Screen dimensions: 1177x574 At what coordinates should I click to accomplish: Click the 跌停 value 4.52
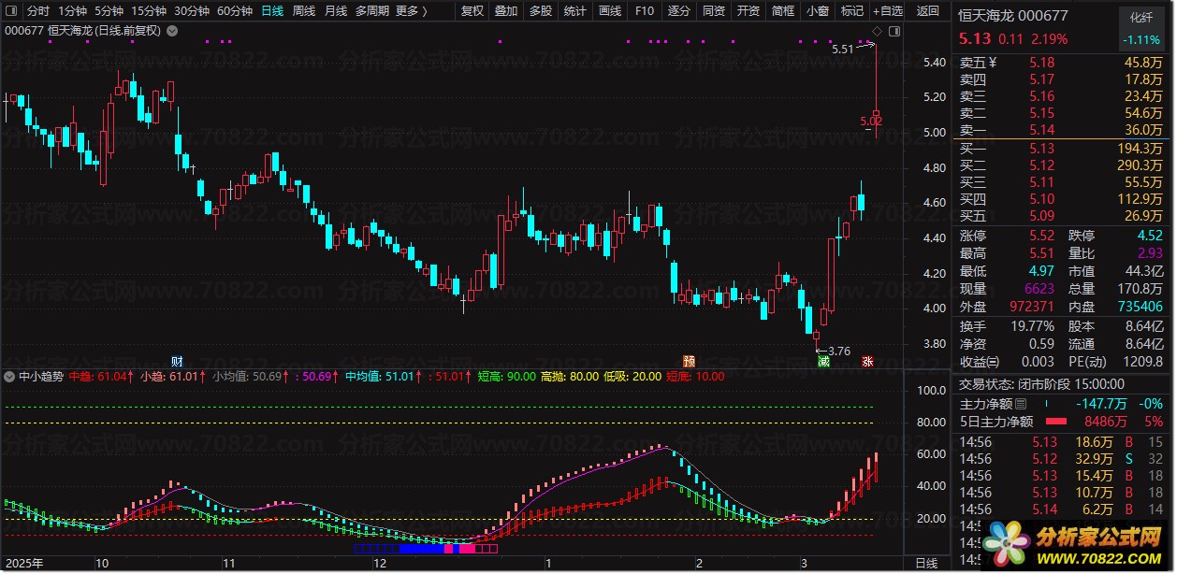point(1149,236)
